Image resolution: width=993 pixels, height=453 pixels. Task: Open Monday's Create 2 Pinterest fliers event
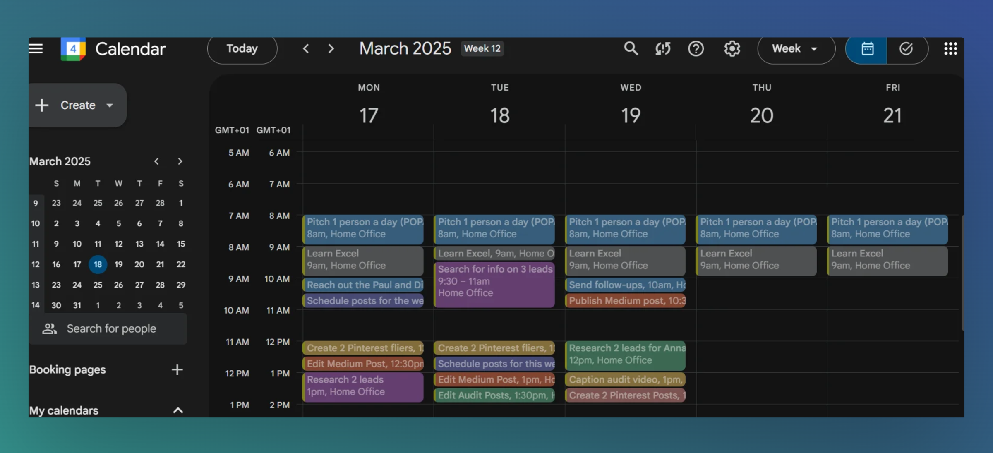pos(363,348)
